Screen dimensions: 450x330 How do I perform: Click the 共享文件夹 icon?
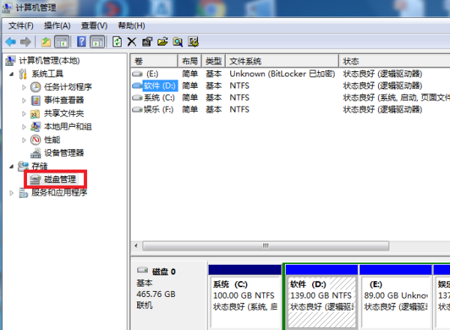(x=35, y=114)
